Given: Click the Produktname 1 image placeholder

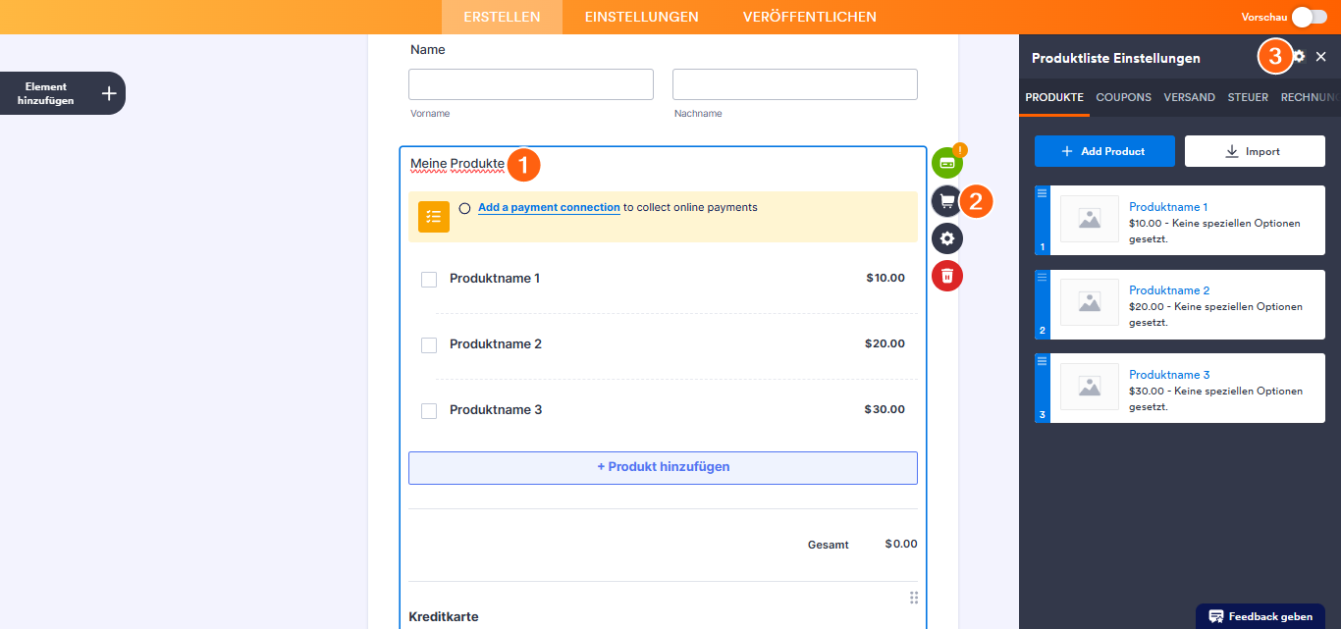Looking at the screenshot, I should tap(1089, 220).
